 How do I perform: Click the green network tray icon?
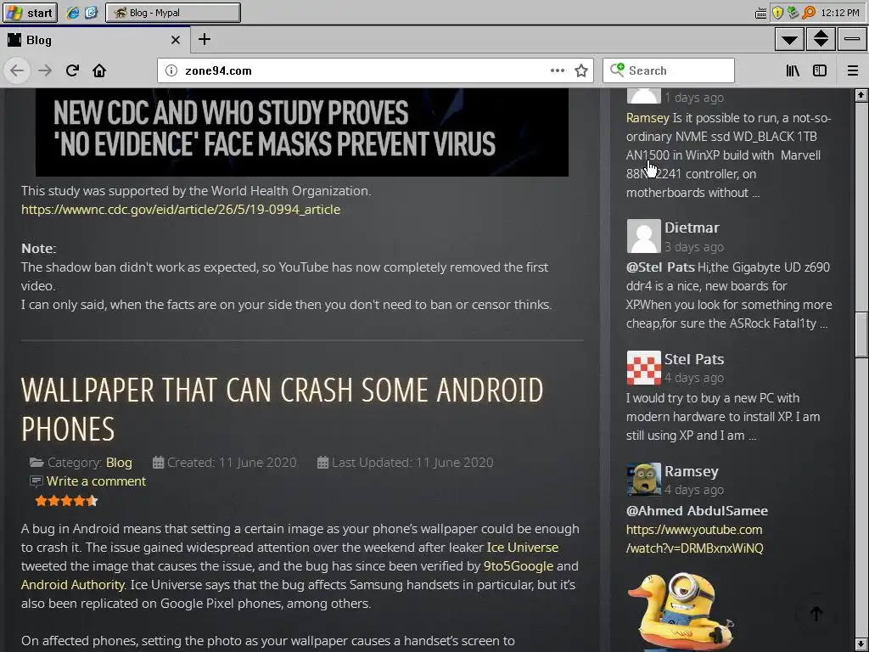coord(793,12)
